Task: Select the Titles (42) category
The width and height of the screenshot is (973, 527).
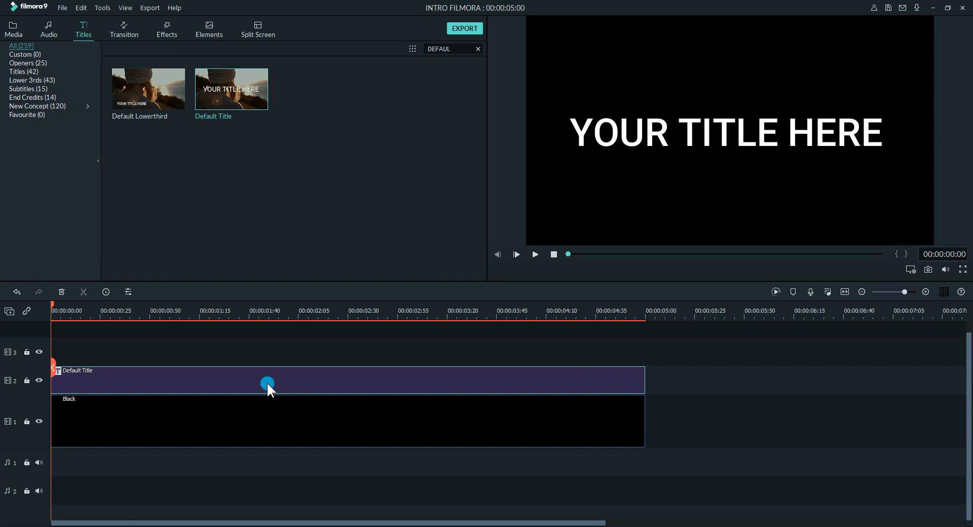Action: point(23,71)
